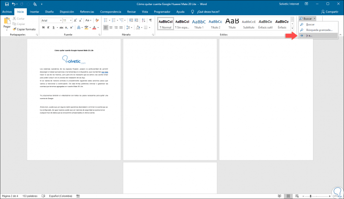The image size is (344, 199).
Task: Toggle bold formatting (N)
Action: pos(42,28)
